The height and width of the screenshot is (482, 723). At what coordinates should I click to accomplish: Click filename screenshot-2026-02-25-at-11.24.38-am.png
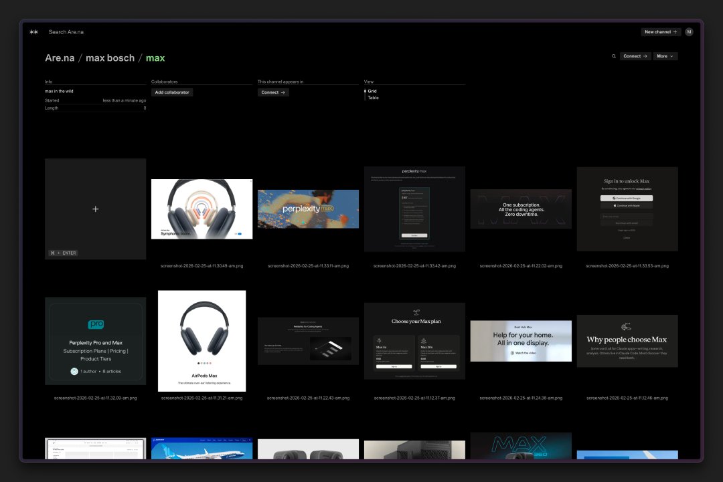pyautogui.click(x=521, y=398)
